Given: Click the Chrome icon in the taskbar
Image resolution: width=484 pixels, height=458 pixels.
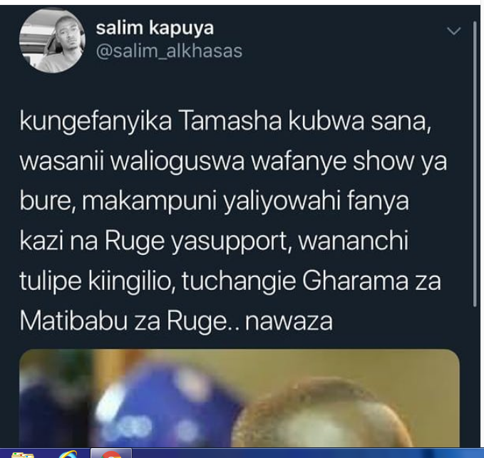Looking at the screenshot, I should pyautogui.click(x=111, y=454).
